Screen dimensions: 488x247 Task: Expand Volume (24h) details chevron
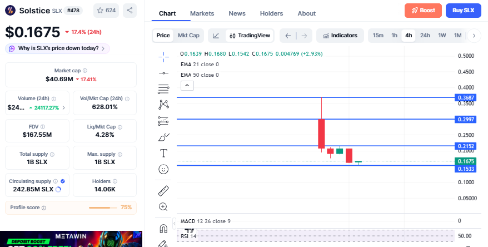[x=64, y=108]
